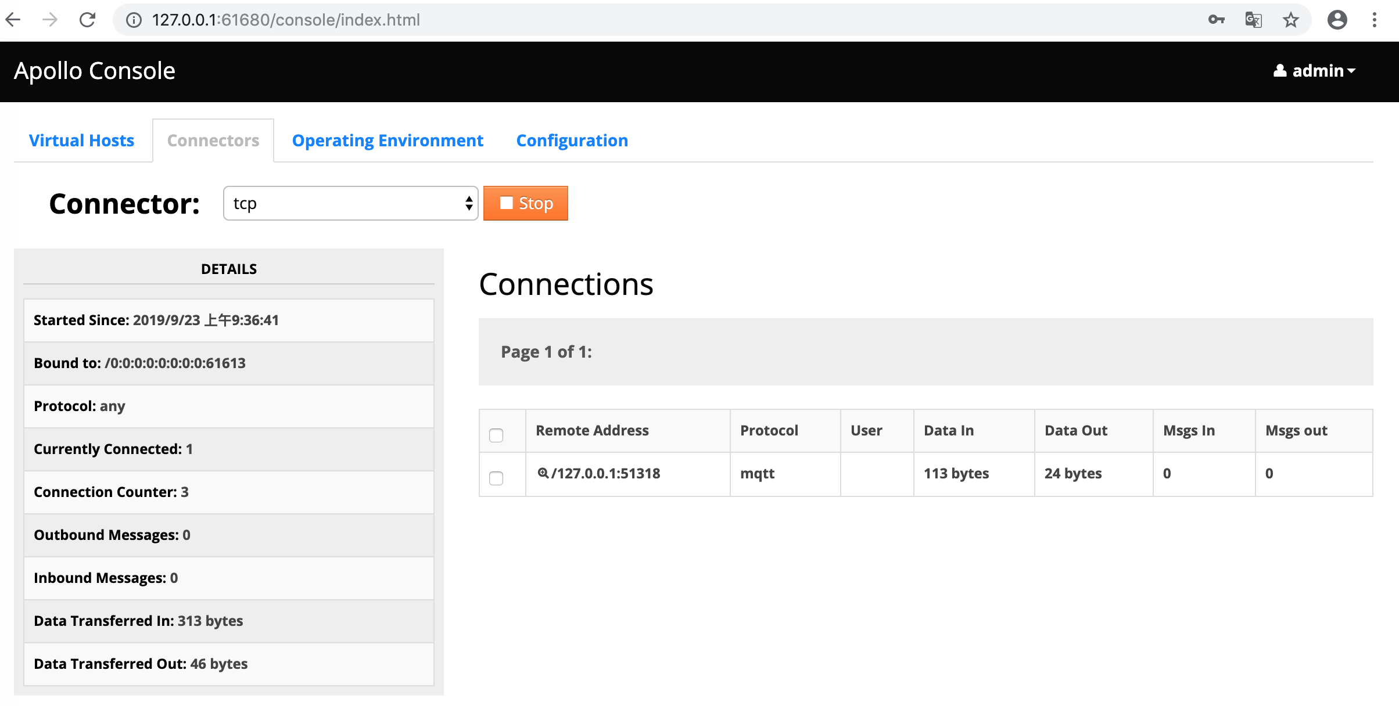Check the box for 127.0.0.1:51318 connection
Viewport: 1399px width, 706px height.
click(x=496, y=478)
